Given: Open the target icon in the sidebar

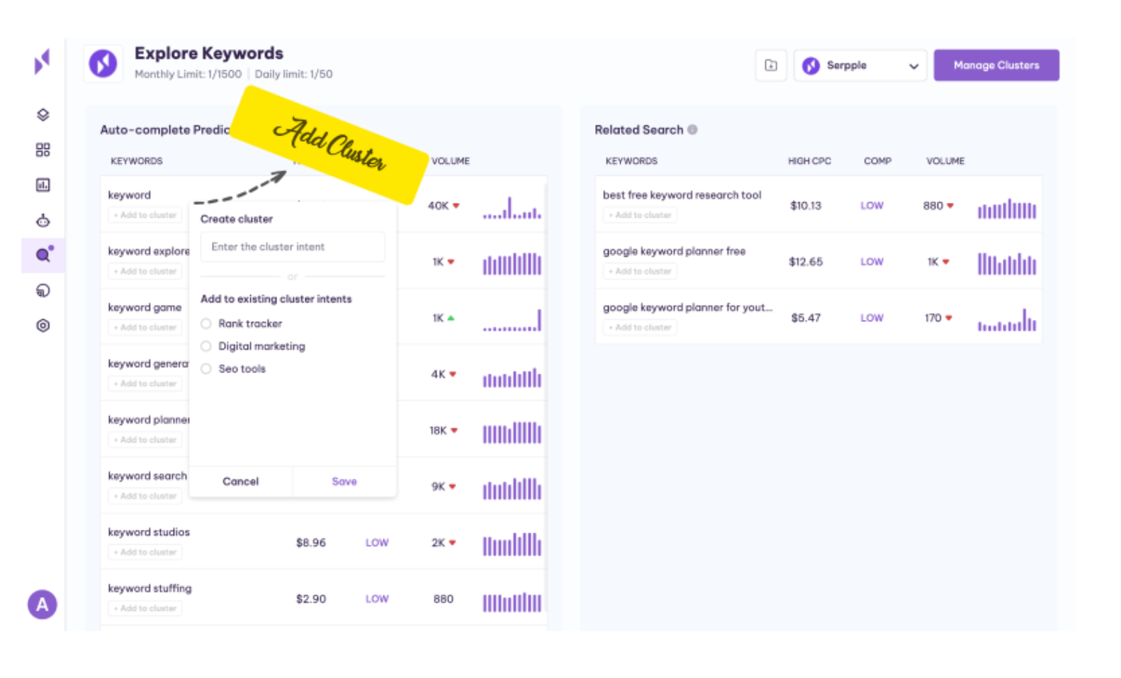Looking at the screenshot, I should point(43,326).
